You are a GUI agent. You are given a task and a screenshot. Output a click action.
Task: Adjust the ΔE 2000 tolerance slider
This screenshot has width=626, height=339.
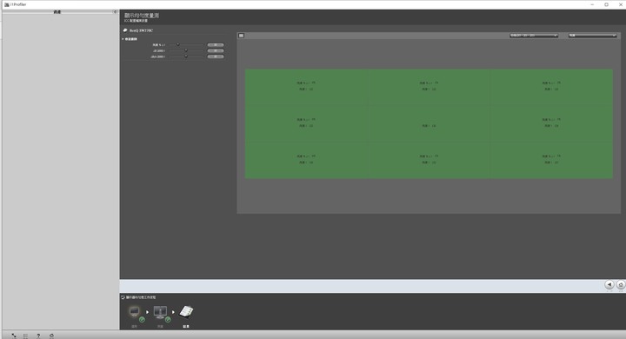pos(186,50)
